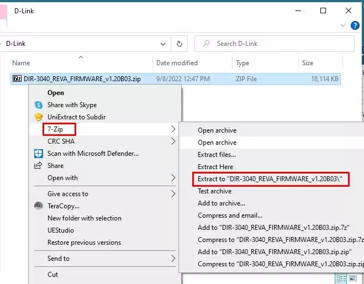Choose Open in the context menu

pyautogui.click(x=56, y=93)
